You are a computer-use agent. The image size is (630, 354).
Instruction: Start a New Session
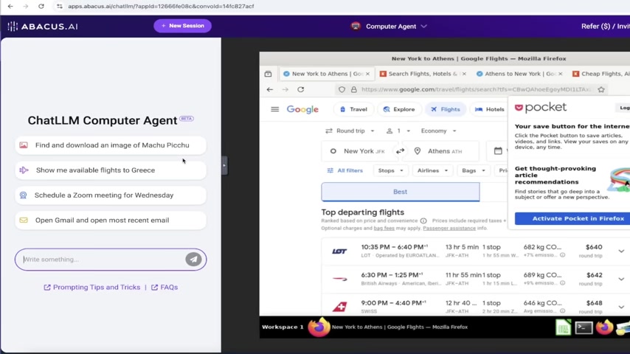[x=182, y=26]
